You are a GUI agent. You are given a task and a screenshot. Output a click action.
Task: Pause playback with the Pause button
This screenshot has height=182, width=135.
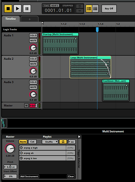pyautogui.click(x=27, y=9)
